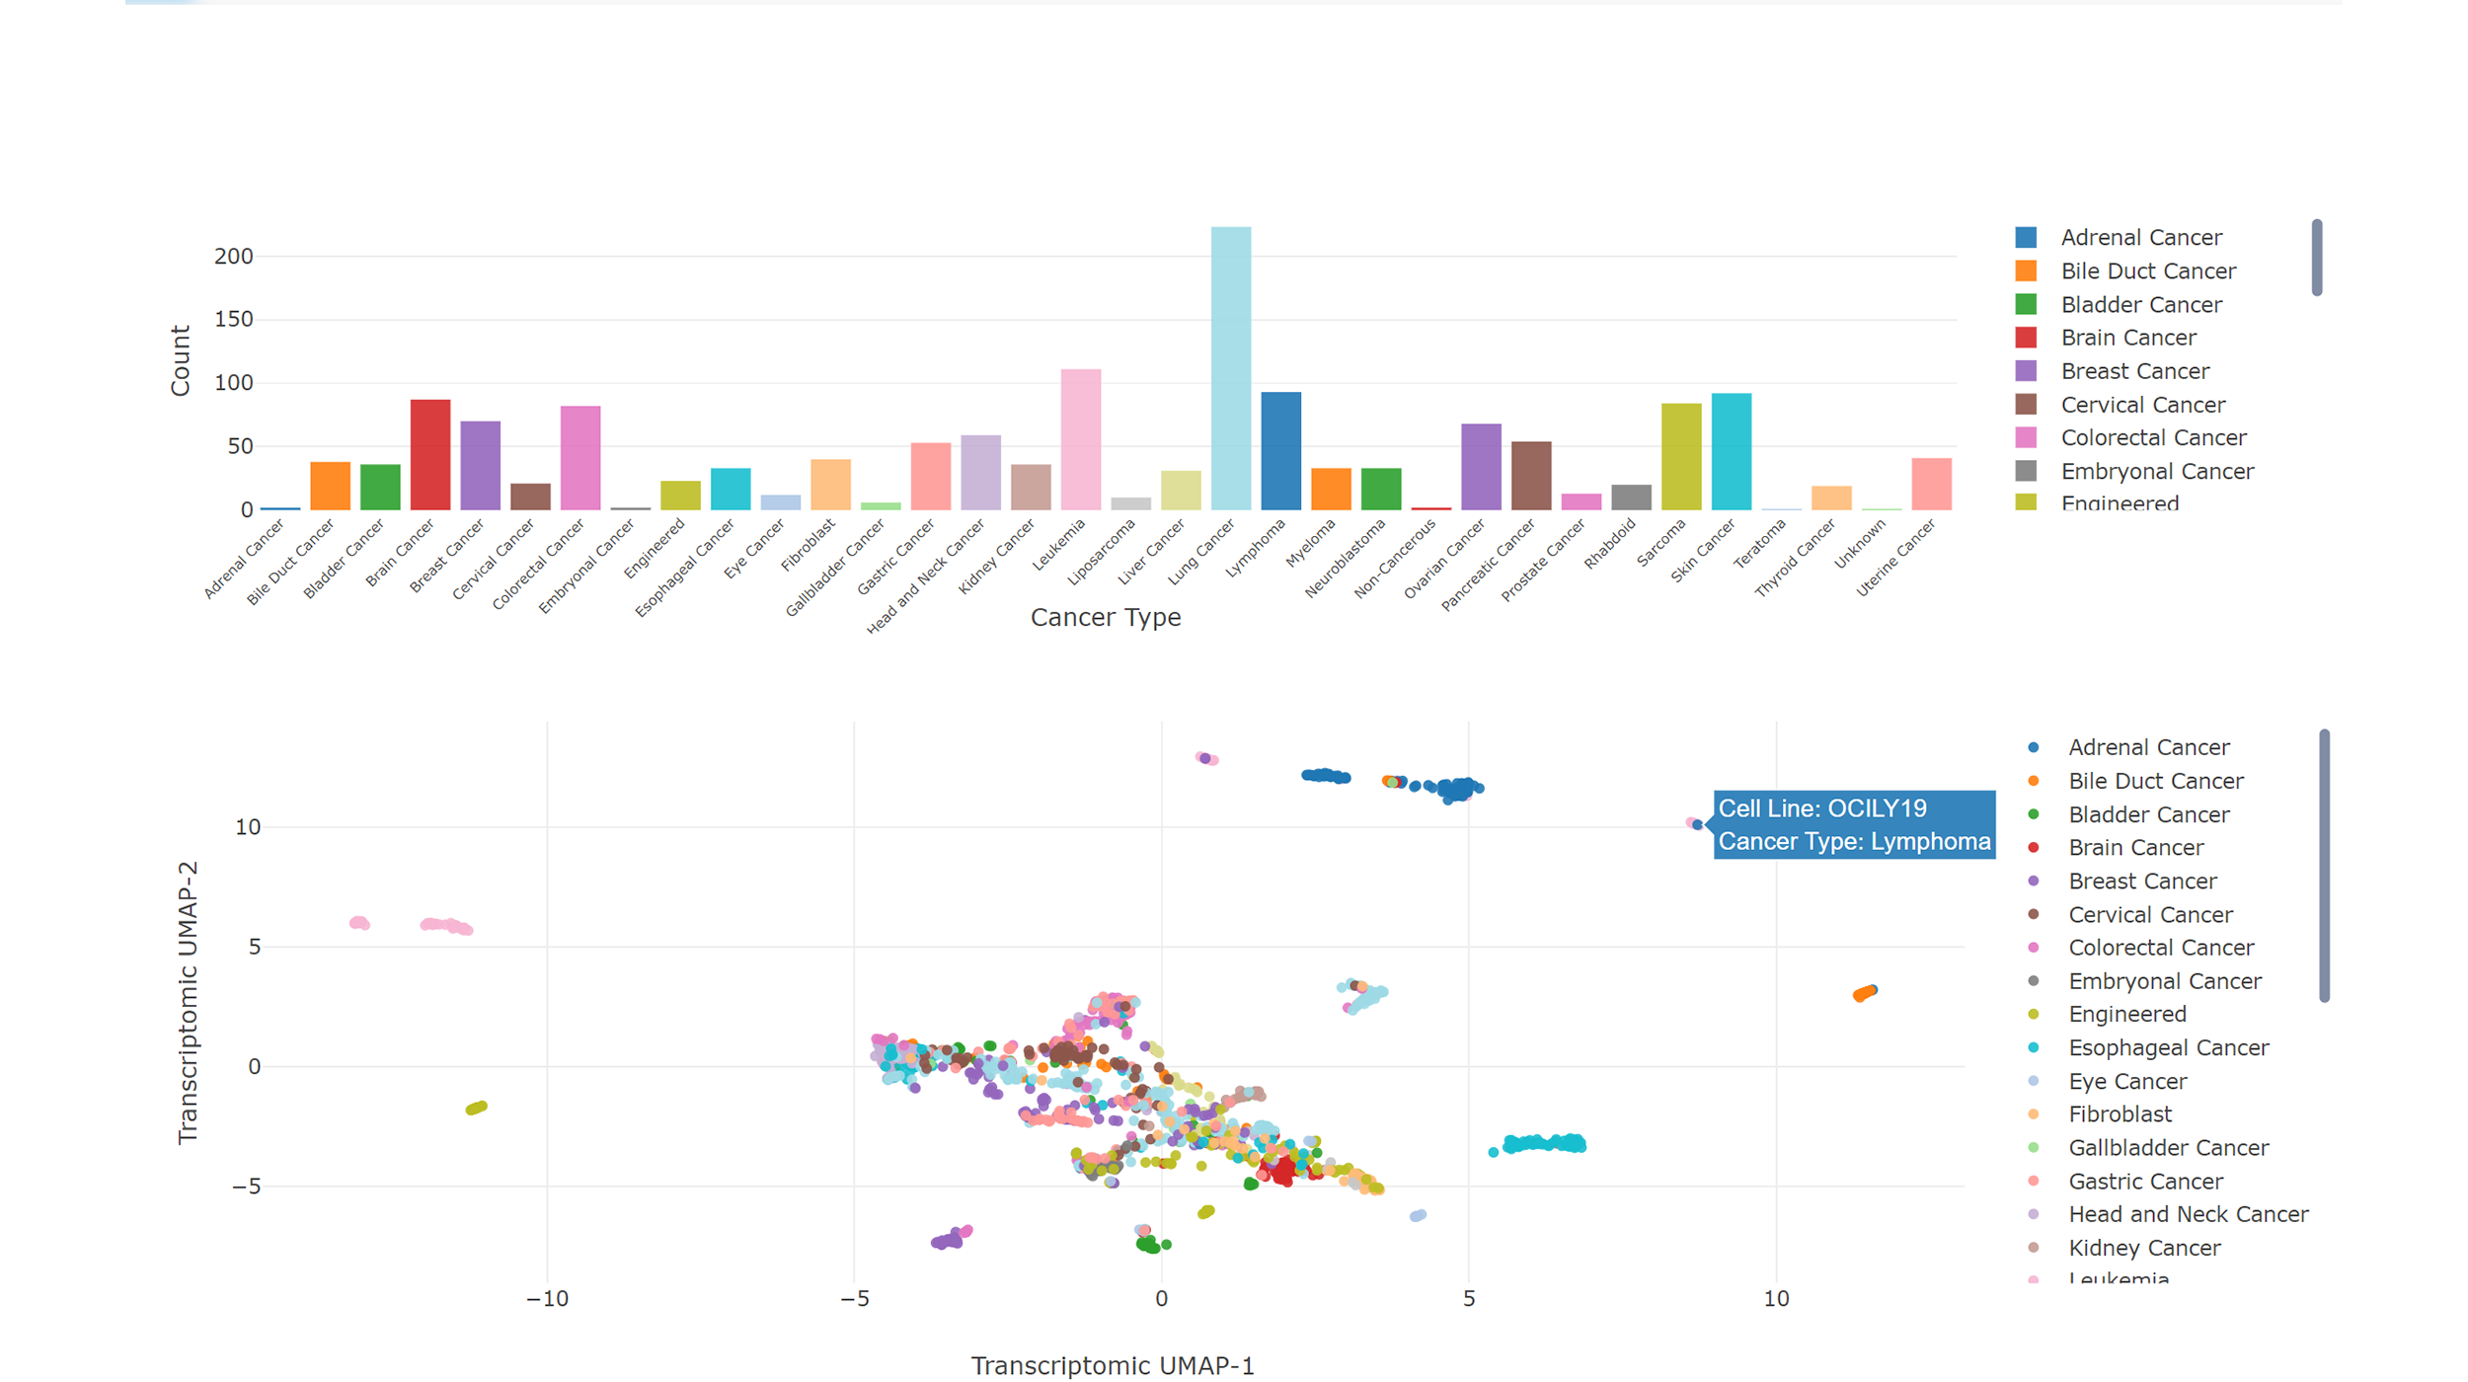Click the Fibroblast marker dot in scatter legend
The width and height of the screenshot is (2468, 1382).
coord(2034,1114)
